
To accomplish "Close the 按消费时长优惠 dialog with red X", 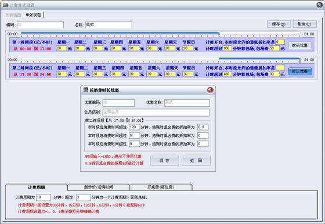I will pos(210,90).
